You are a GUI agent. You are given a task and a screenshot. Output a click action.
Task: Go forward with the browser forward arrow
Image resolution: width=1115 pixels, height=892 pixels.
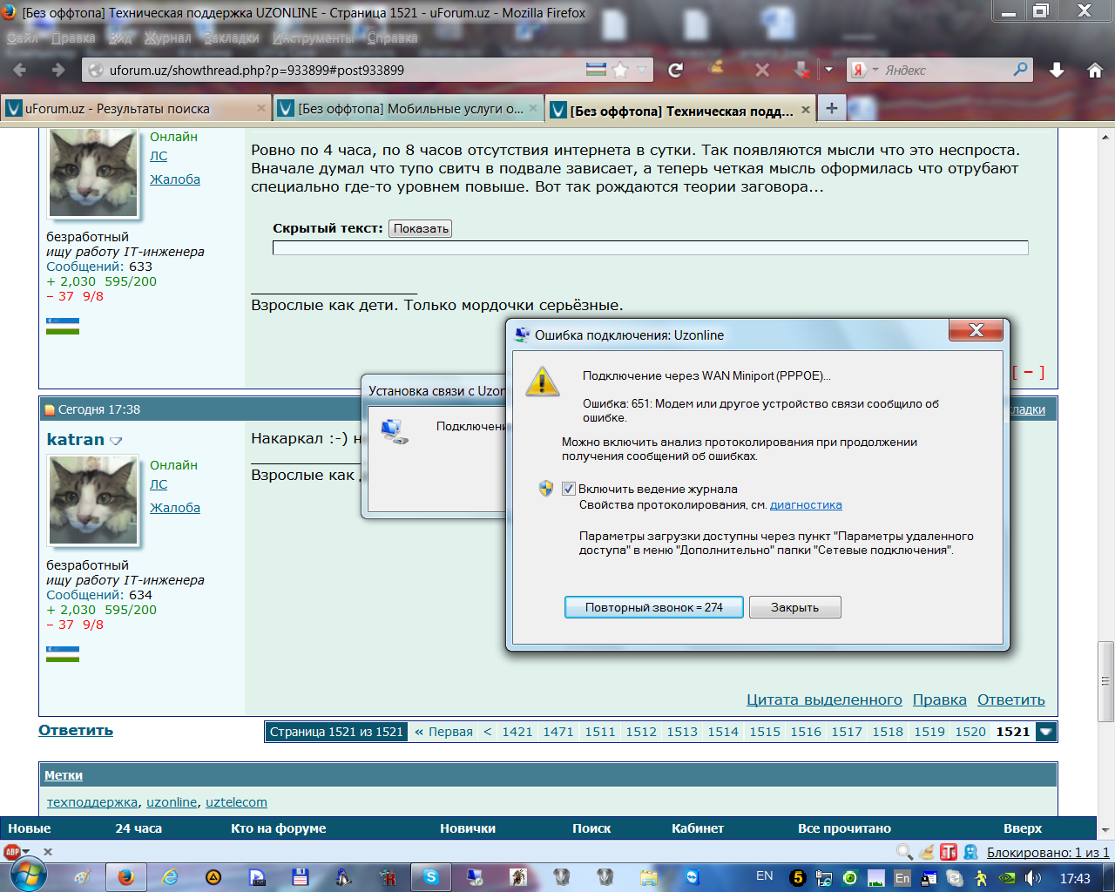57,70
